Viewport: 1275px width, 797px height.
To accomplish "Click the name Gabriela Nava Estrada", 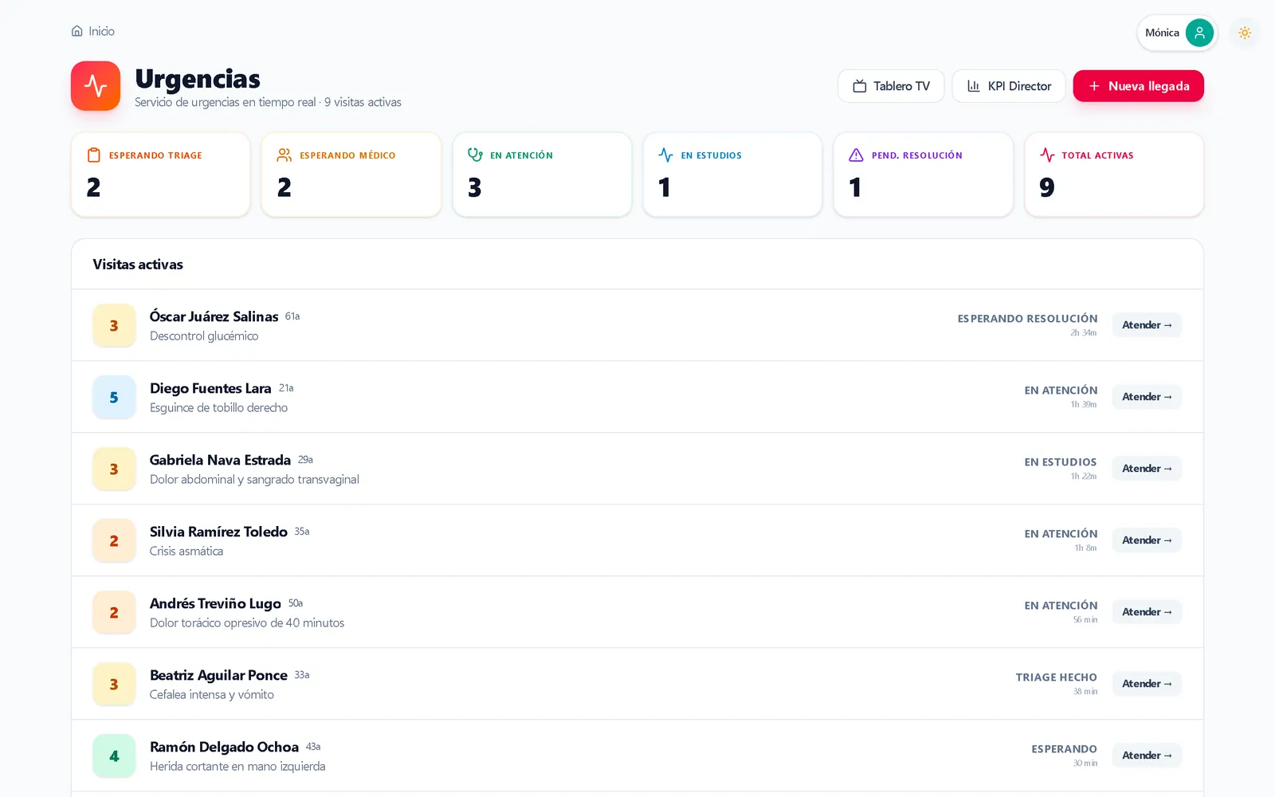I will pos(220,460).
